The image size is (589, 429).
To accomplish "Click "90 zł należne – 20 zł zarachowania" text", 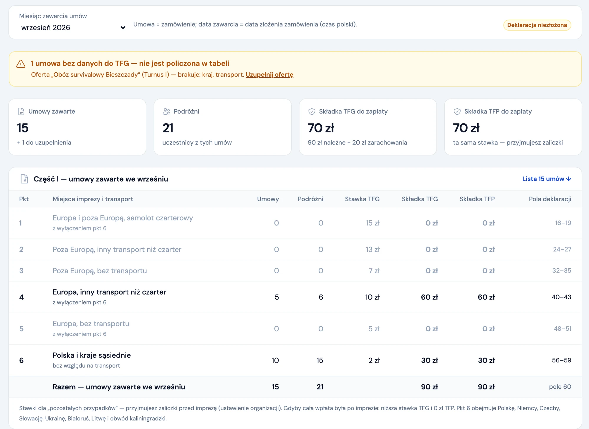I will pos(358,143).
